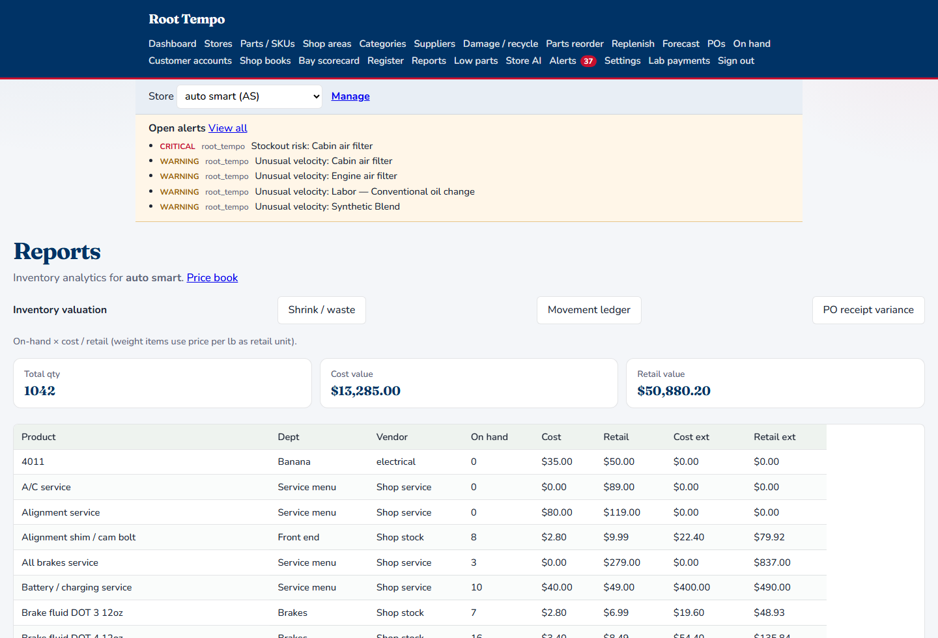The image size is (938, 638).
Task: Open Damage / recycle page
Action: coord(501,44)
